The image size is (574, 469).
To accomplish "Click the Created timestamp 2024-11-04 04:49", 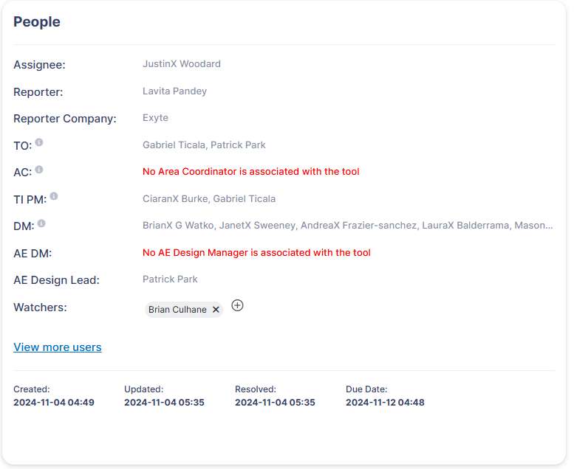I will [54, 403].
